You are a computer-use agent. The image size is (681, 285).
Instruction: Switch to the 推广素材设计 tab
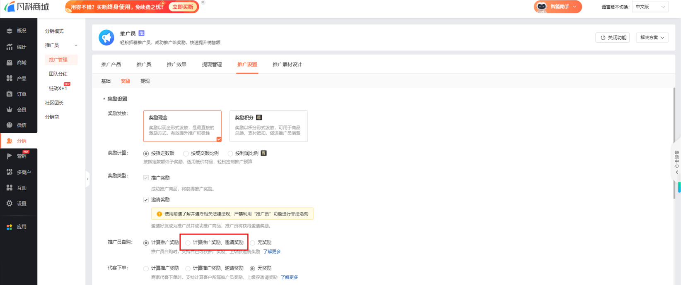click(x=287, y=65)
